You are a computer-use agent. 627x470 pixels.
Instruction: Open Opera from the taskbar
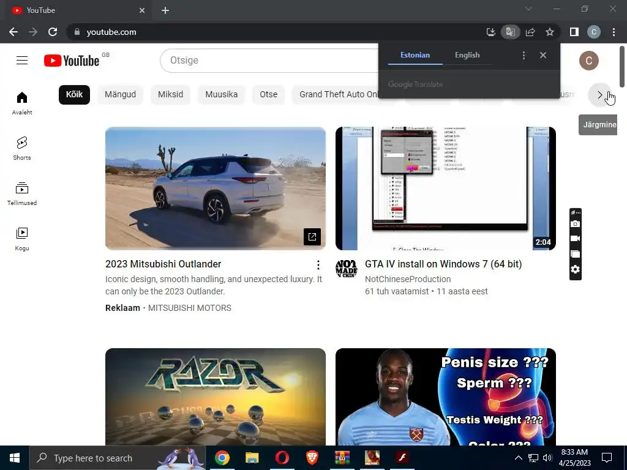[282, 458]
